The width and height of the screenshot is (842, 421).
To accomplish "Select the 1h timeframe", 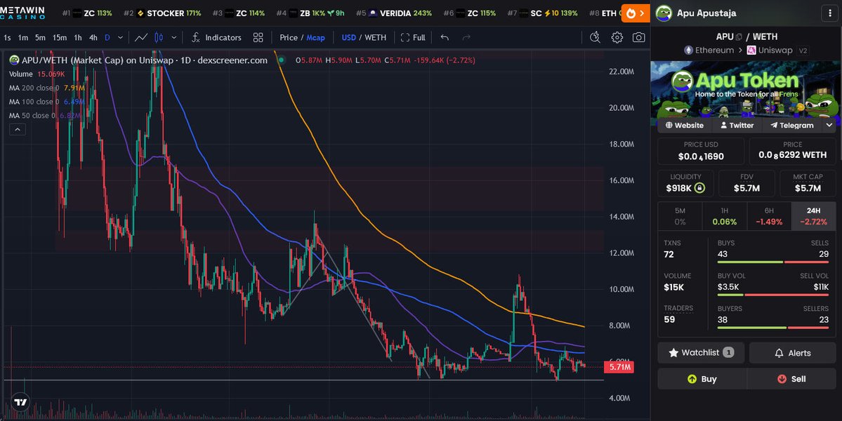I will [x=78, y=38].
